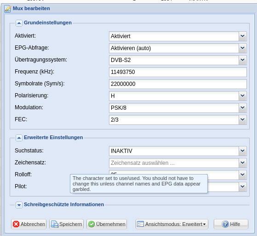Click the Ansichtsmodus view icon

pyautogui.click(x=141, y=224)
